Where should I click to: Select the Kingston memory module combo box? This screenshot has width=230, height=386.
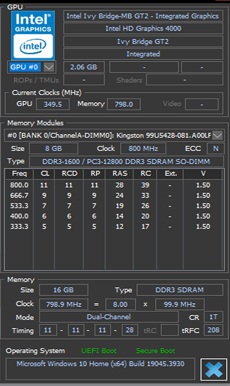114,136
